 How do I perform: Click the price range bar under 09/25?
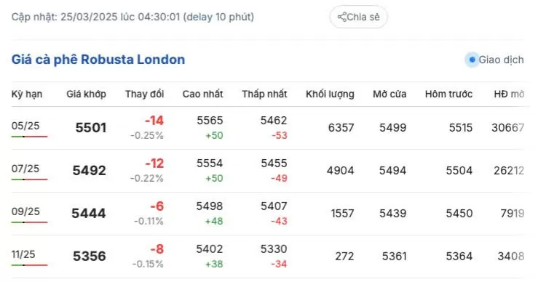click(30, 222)
